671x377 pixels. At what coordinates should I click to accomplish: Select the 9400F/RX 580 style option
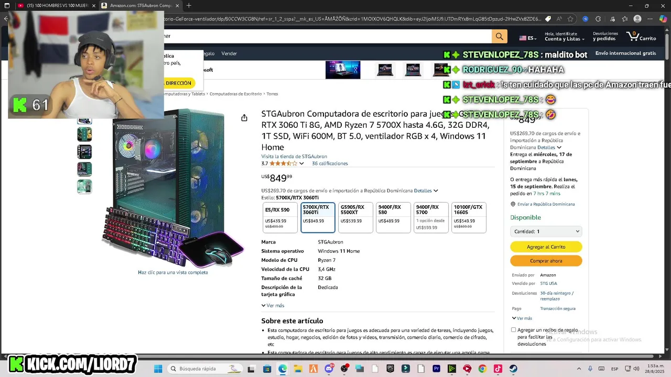(x=393, y=217)
